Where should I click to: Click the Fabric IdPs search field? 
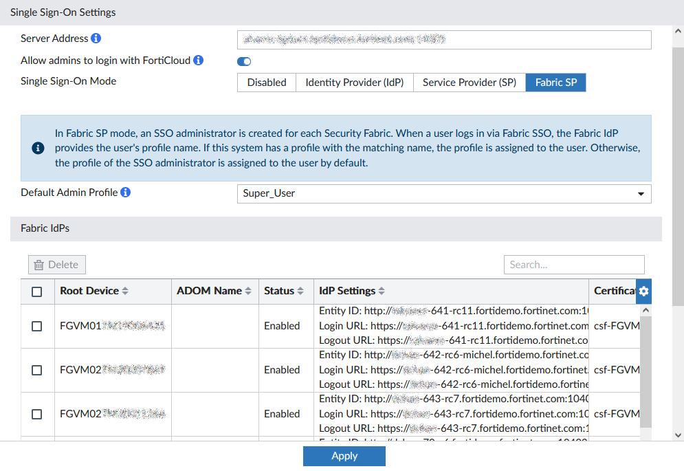point(574,265)
